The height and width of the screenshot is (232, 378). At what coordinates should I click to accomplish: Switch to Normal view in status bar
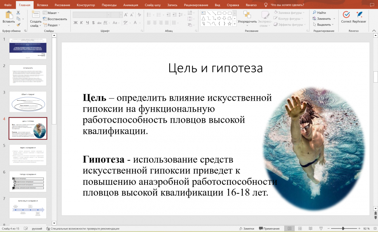290,229
